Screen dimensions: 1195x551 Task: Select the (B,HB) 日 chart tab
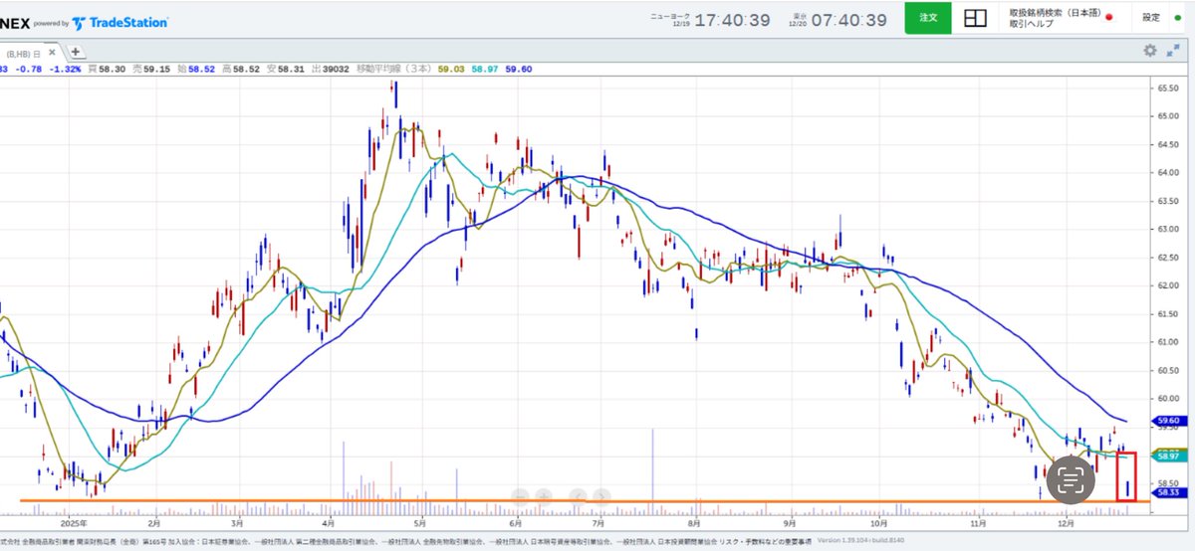click(x=22, y=54)
